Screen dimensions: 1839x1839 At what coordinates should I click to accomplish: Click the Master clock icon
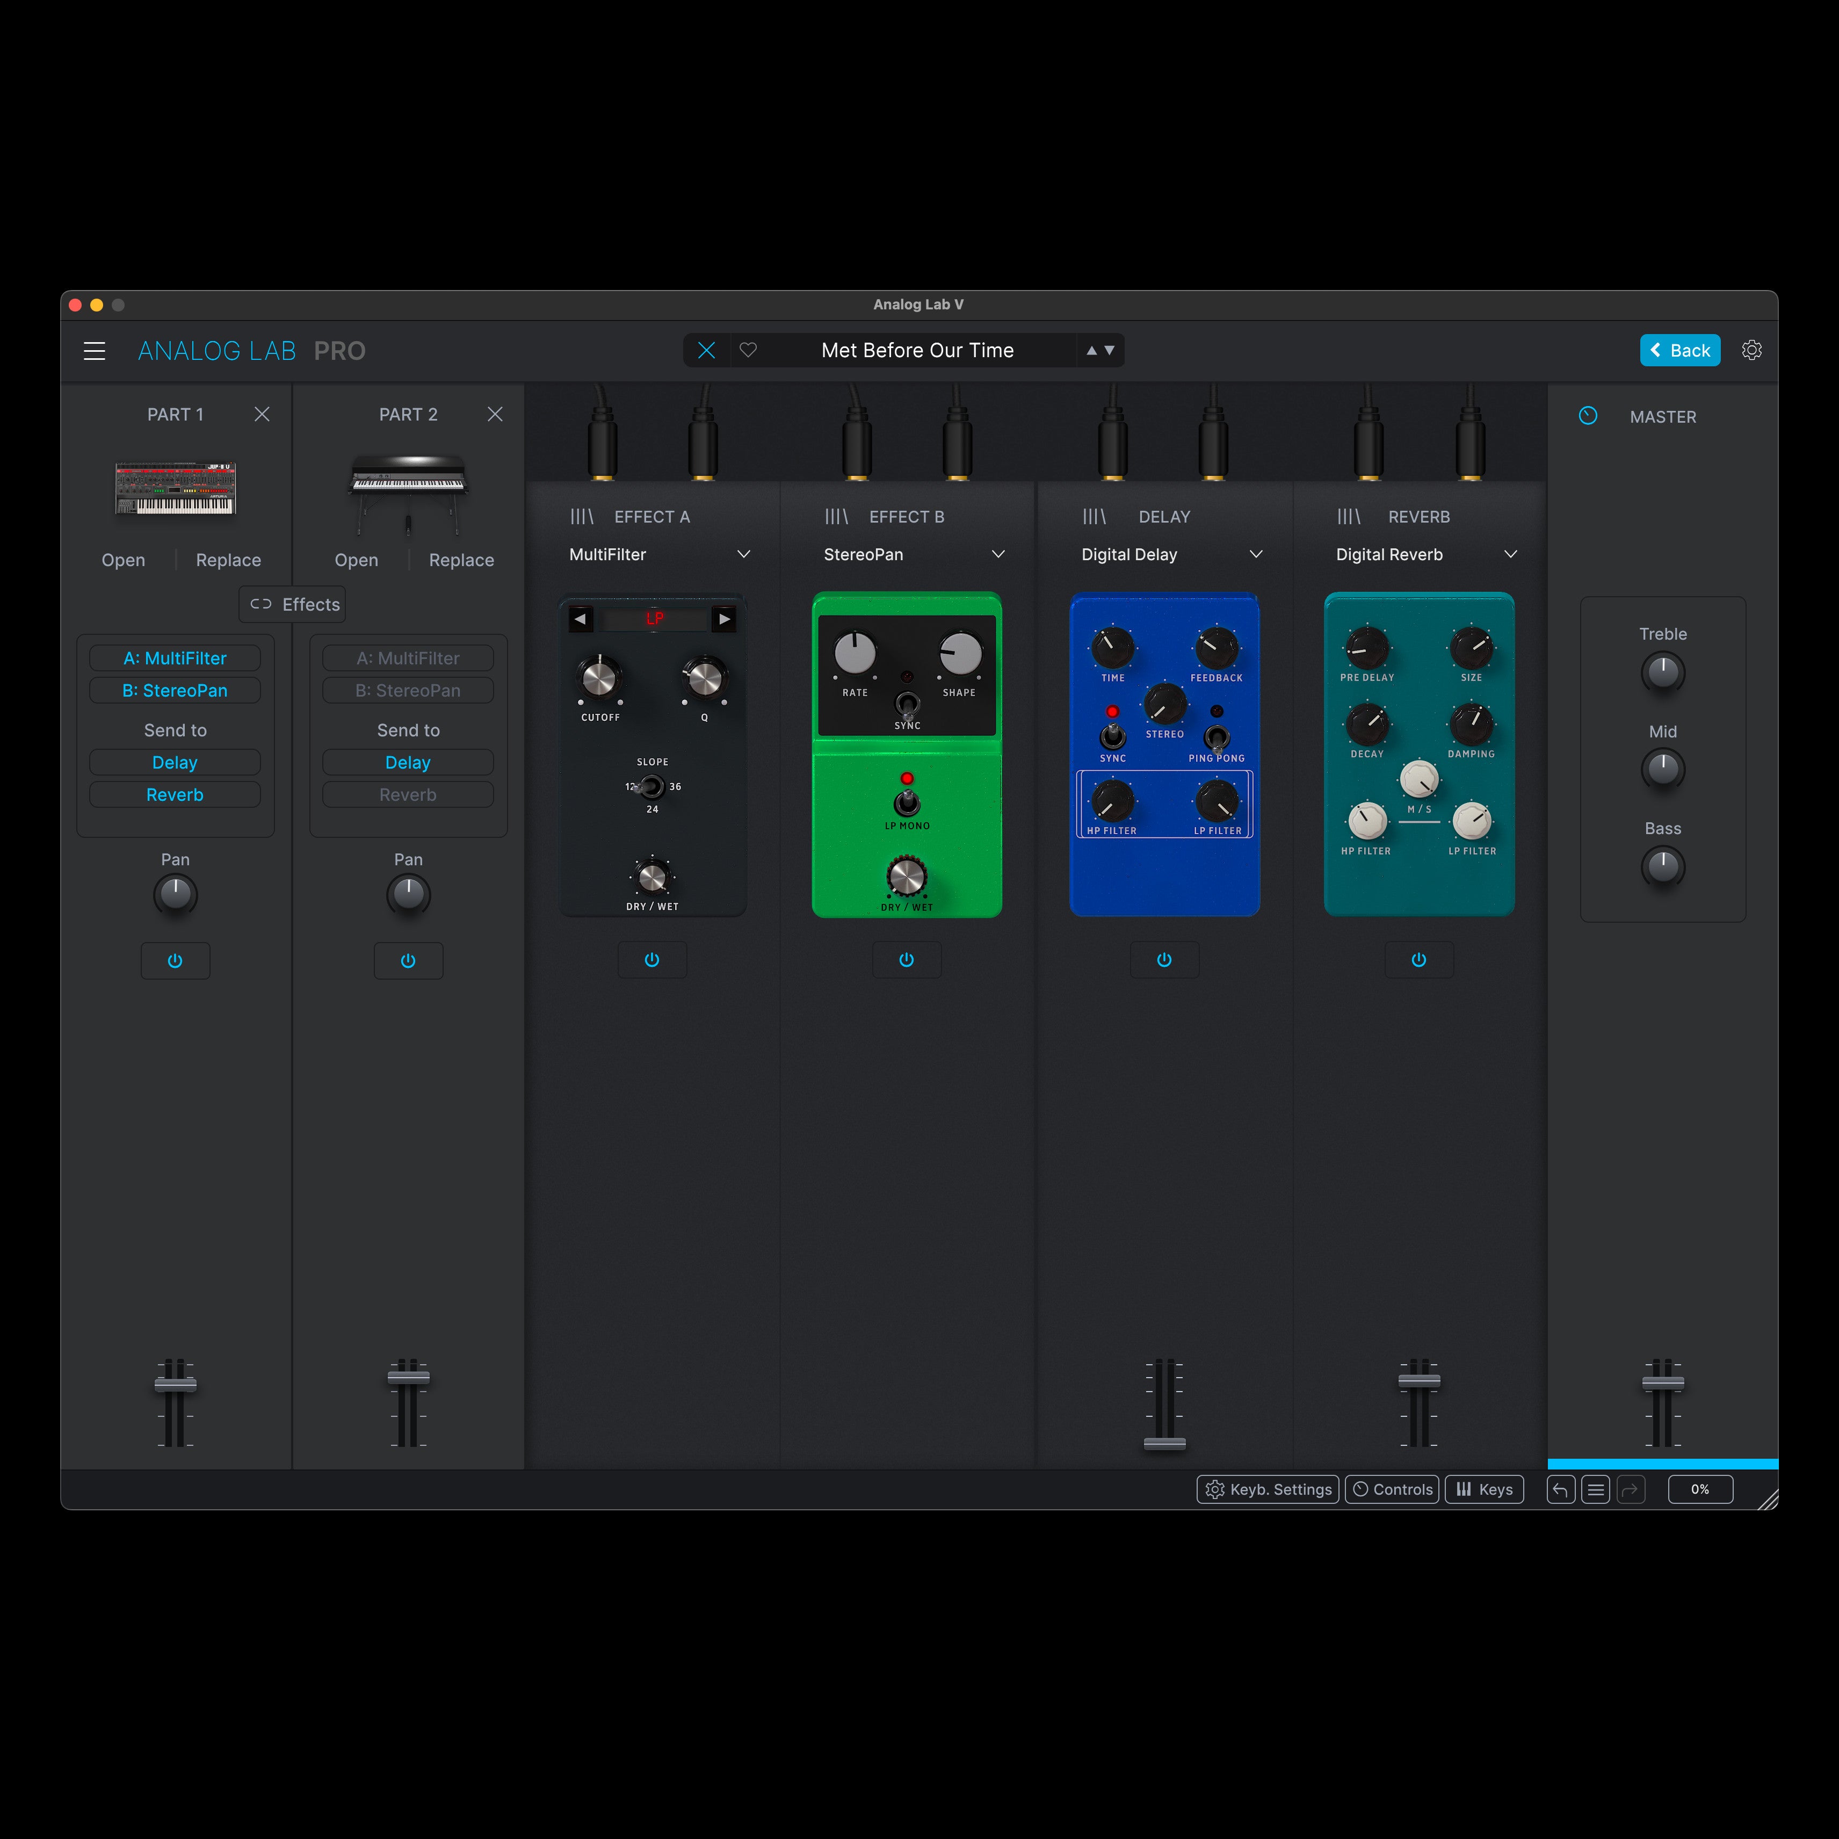[1588, 416]
